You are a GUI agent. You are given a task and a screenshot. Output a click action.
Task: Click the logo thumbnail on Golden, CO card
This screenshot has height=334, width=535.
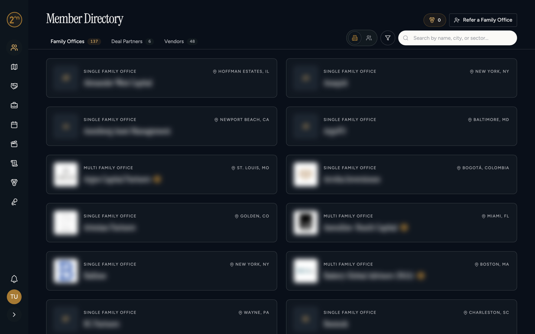tap(66, 223)
